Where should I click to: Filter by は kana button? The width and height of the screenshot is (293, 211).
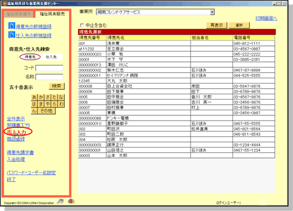tap(34, 104)
